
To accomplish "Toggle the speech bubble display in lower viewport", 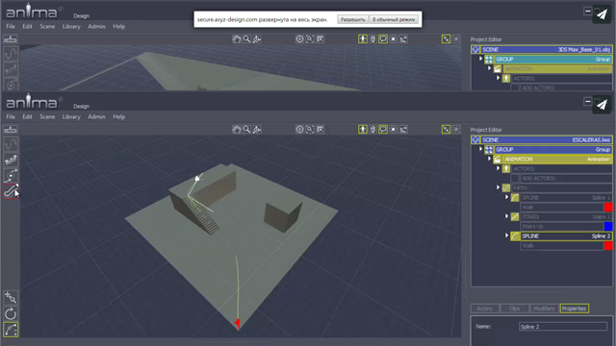I will pyautogui.click(x=383, y=130).
